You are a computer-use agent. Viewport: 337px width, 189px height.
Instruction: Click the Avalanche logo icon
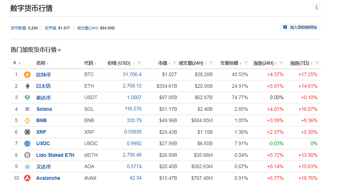(x=27, y=178)
